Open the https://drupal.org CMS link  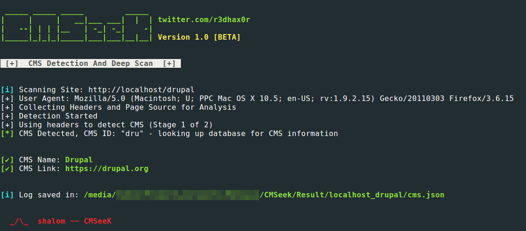pos(107,168)
